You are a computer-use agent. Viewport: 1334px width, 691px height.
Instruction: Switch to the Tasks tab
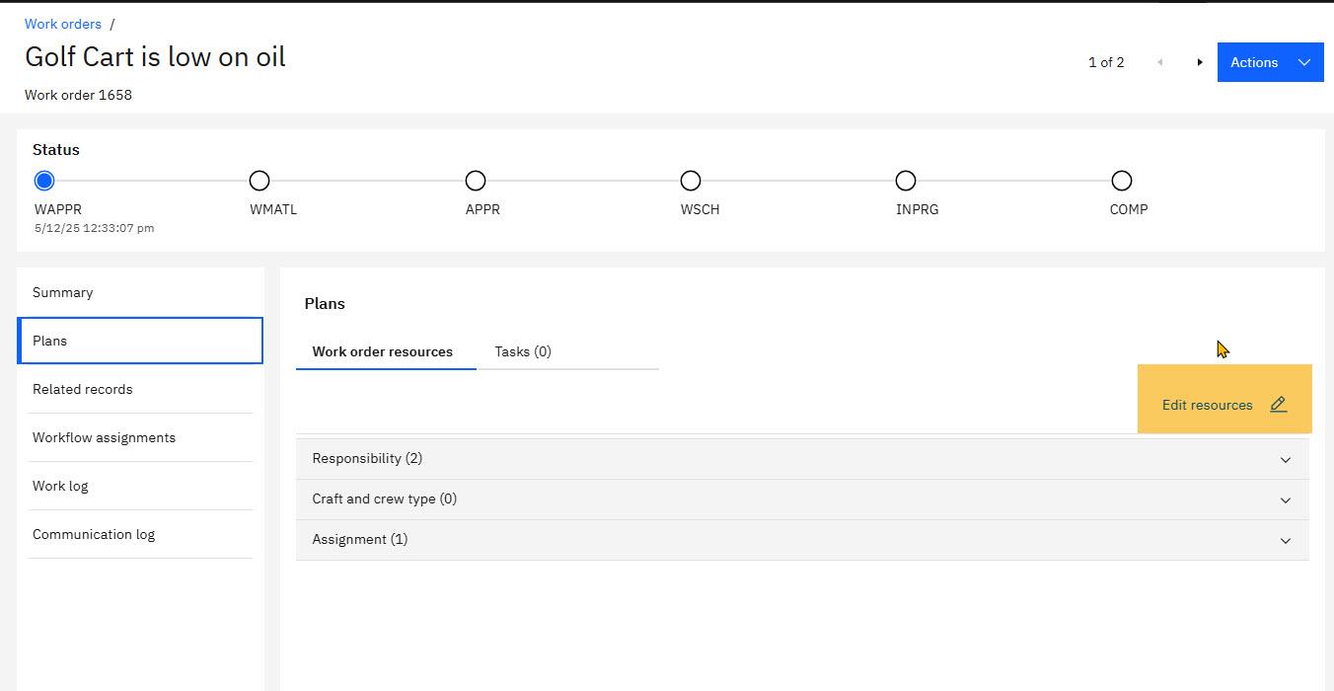(523, 351)
